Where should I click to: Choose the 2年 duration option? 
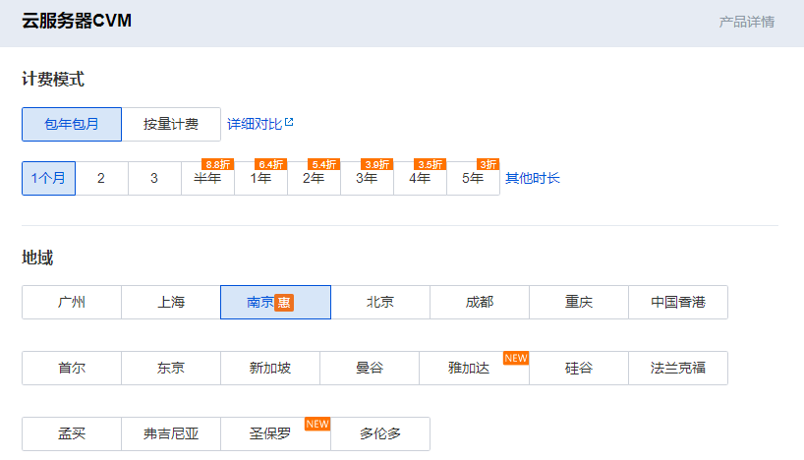pyautogui.click(x=314, y=179)
